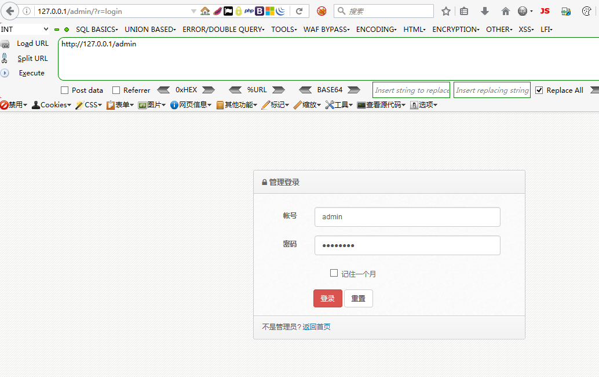Viewport: 599px width, 377px height.
Task: Click the green plus icon in HackBar
Action: click(67, 30)
